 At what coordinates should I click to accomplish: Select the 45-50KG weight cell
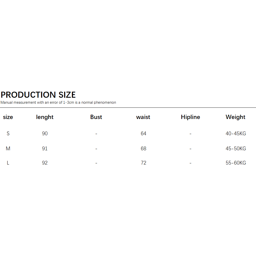click(x=236, y=149)
